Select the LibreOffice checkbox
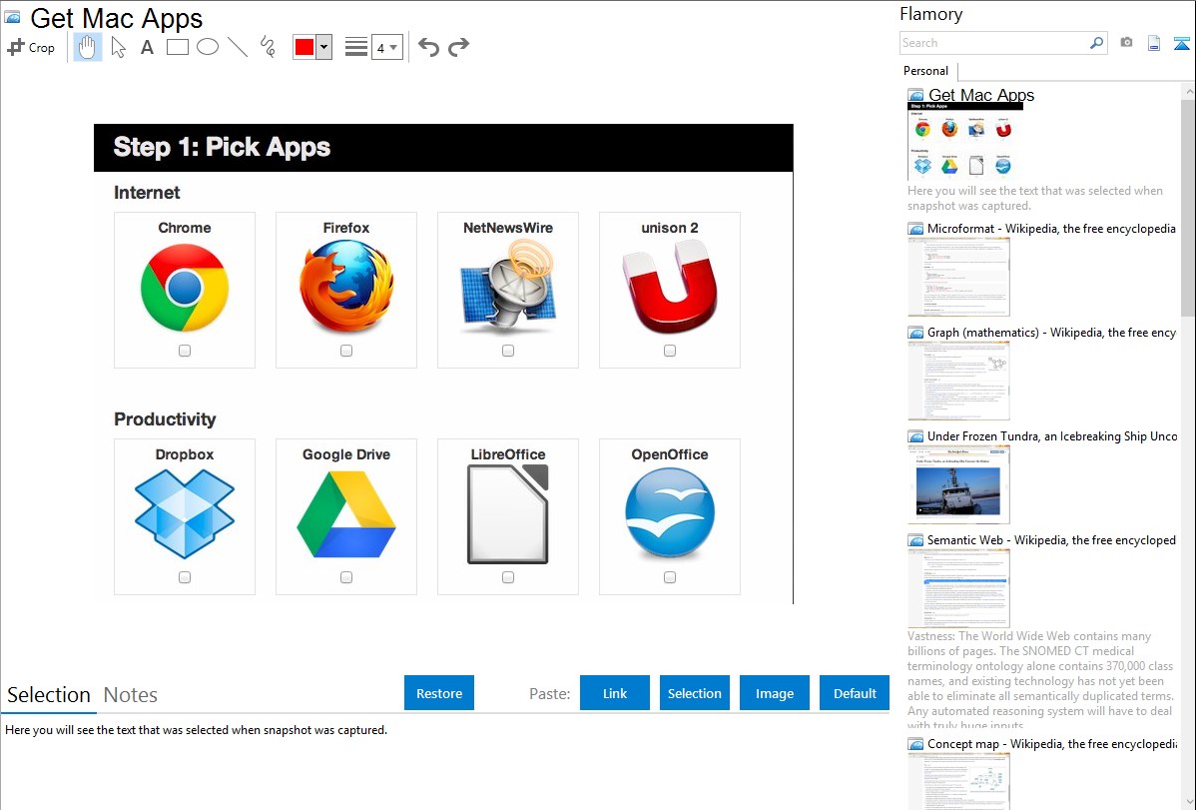 point(508,577)
